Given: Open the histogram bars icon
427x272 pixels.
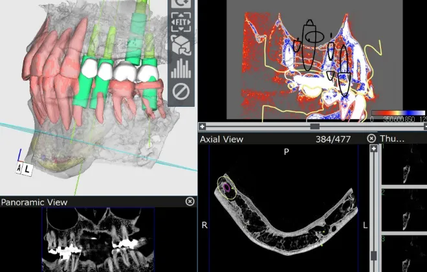Looking at the screenshot, I should (181, 68).
